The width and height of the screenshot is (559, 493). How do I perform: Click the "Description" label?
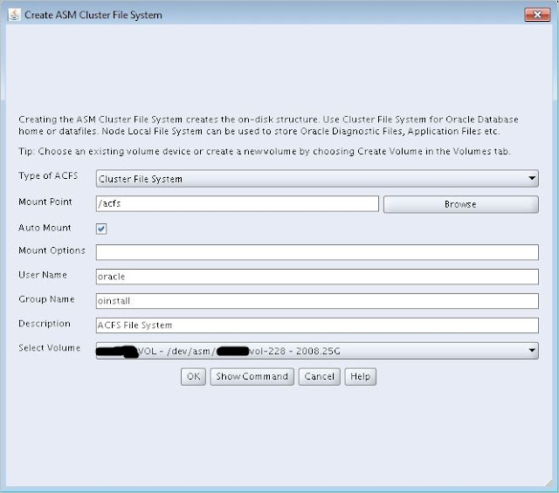coord(45,324)
